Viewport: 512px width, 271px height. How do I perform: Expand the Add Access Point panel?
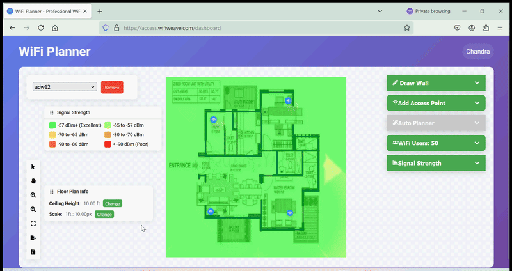coord(436,103)
